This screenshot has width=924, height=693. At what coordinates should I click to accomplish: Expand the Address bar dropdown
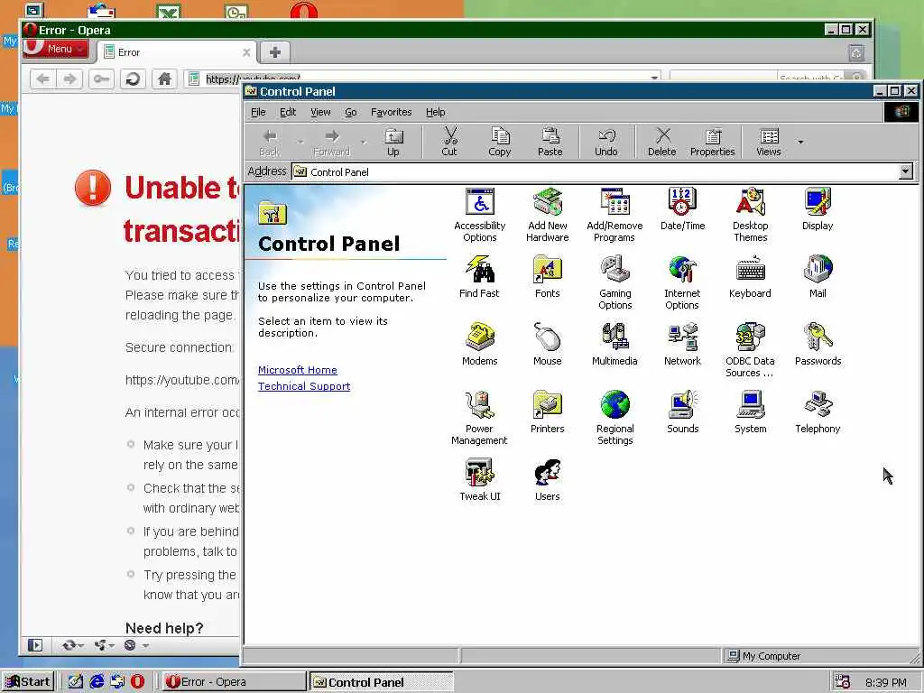coord(906,171)
